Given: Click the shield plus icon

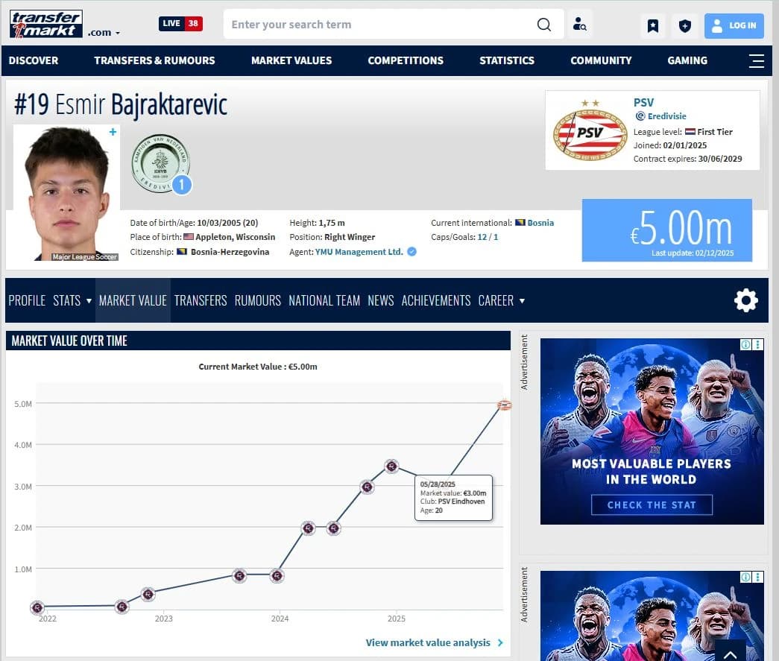Looking at the screenshot, I should click(684, 25).
